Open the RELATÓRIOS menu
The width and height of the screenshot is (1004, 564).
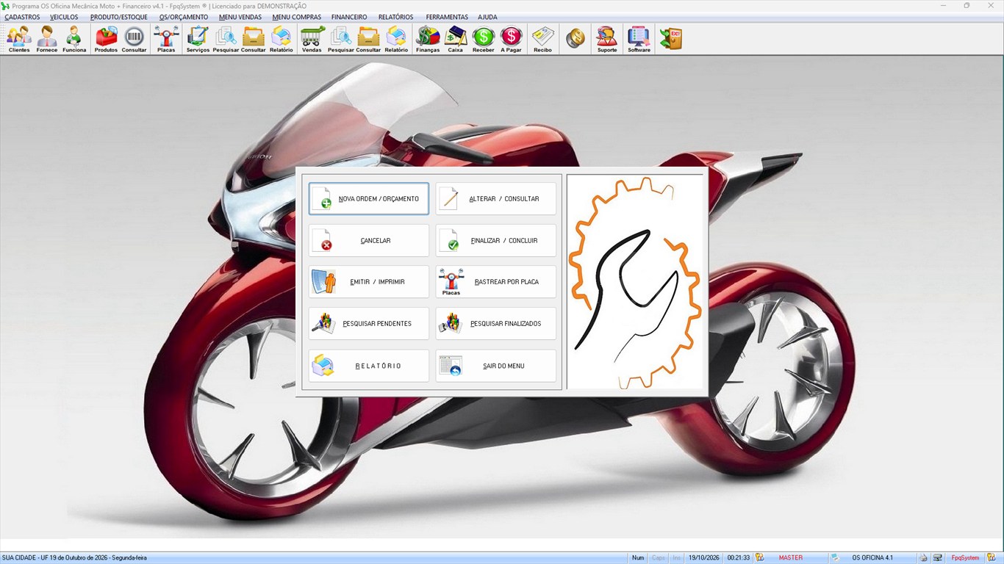tap(395, 17)
